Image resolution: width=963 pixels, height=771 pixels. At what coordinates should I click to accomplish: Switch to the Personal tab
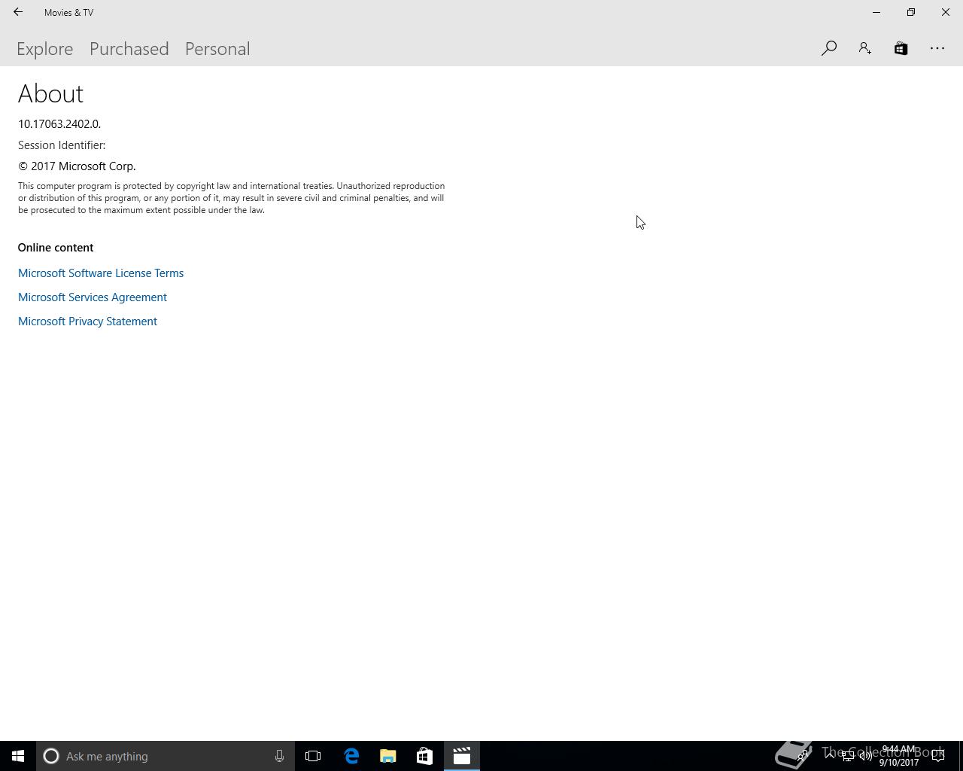(x=217, y=49)
